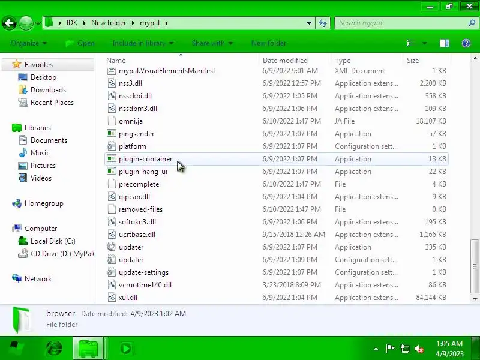Open the Include in library menu
This screenshot has width=480, height=360.
point(143,43)
